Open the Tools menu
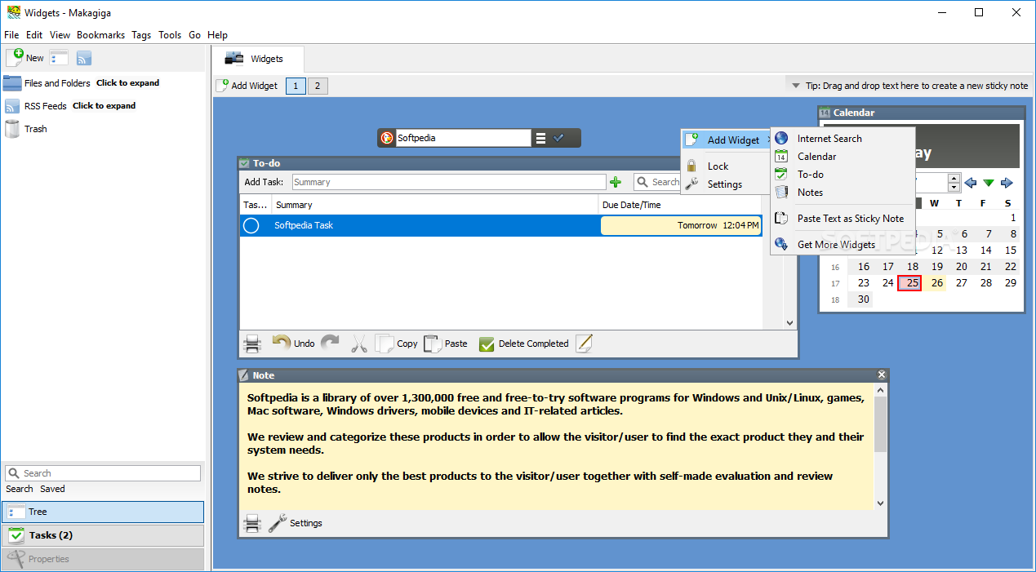 [x=170, y=35]
